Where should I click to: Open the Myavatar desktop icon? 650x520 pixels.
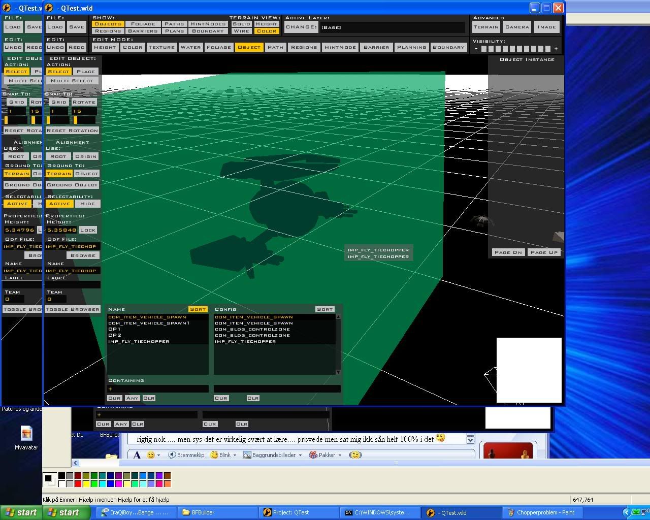coord(26,438)
